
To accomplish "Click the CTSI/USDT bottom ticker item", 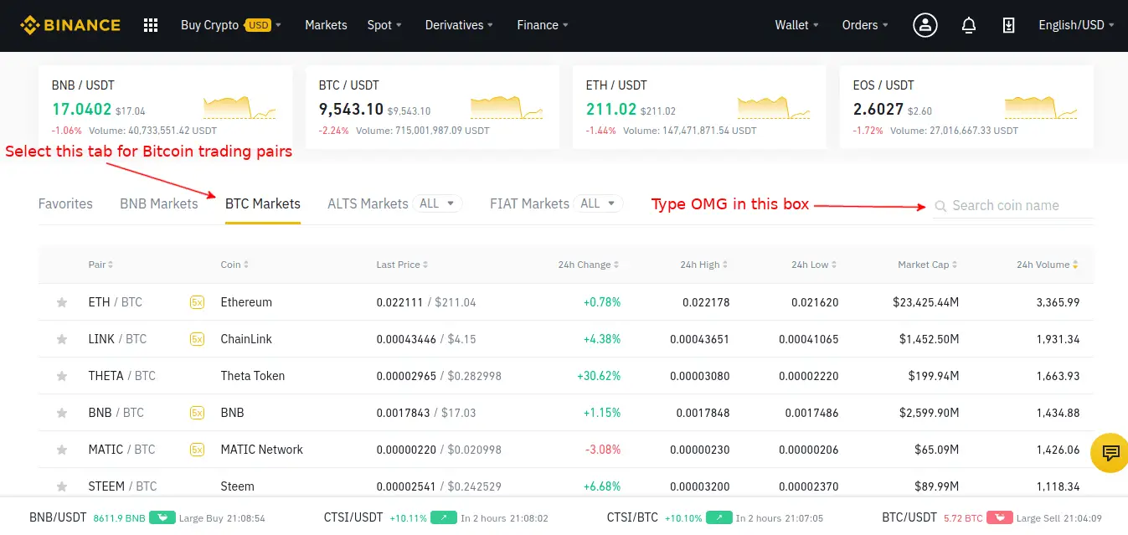I will 436,518.
